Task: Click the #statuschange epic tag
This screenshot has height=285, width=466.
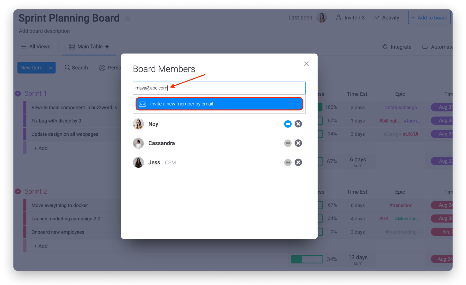Action: click(401, 108)
